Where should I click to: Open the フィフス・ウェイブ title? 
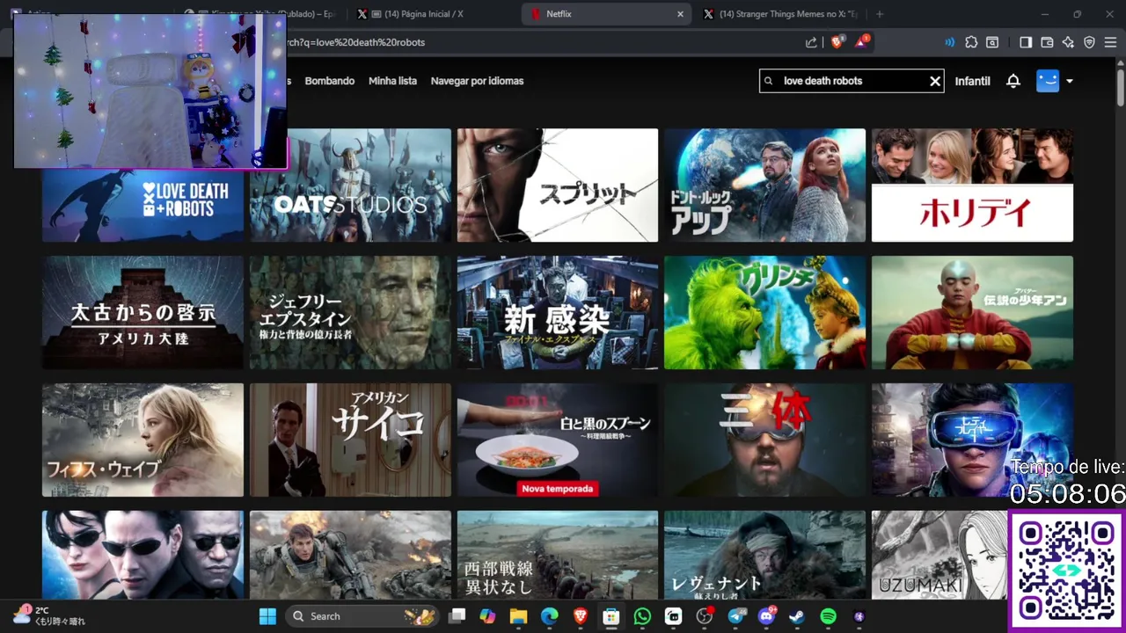tap(143, 440)
